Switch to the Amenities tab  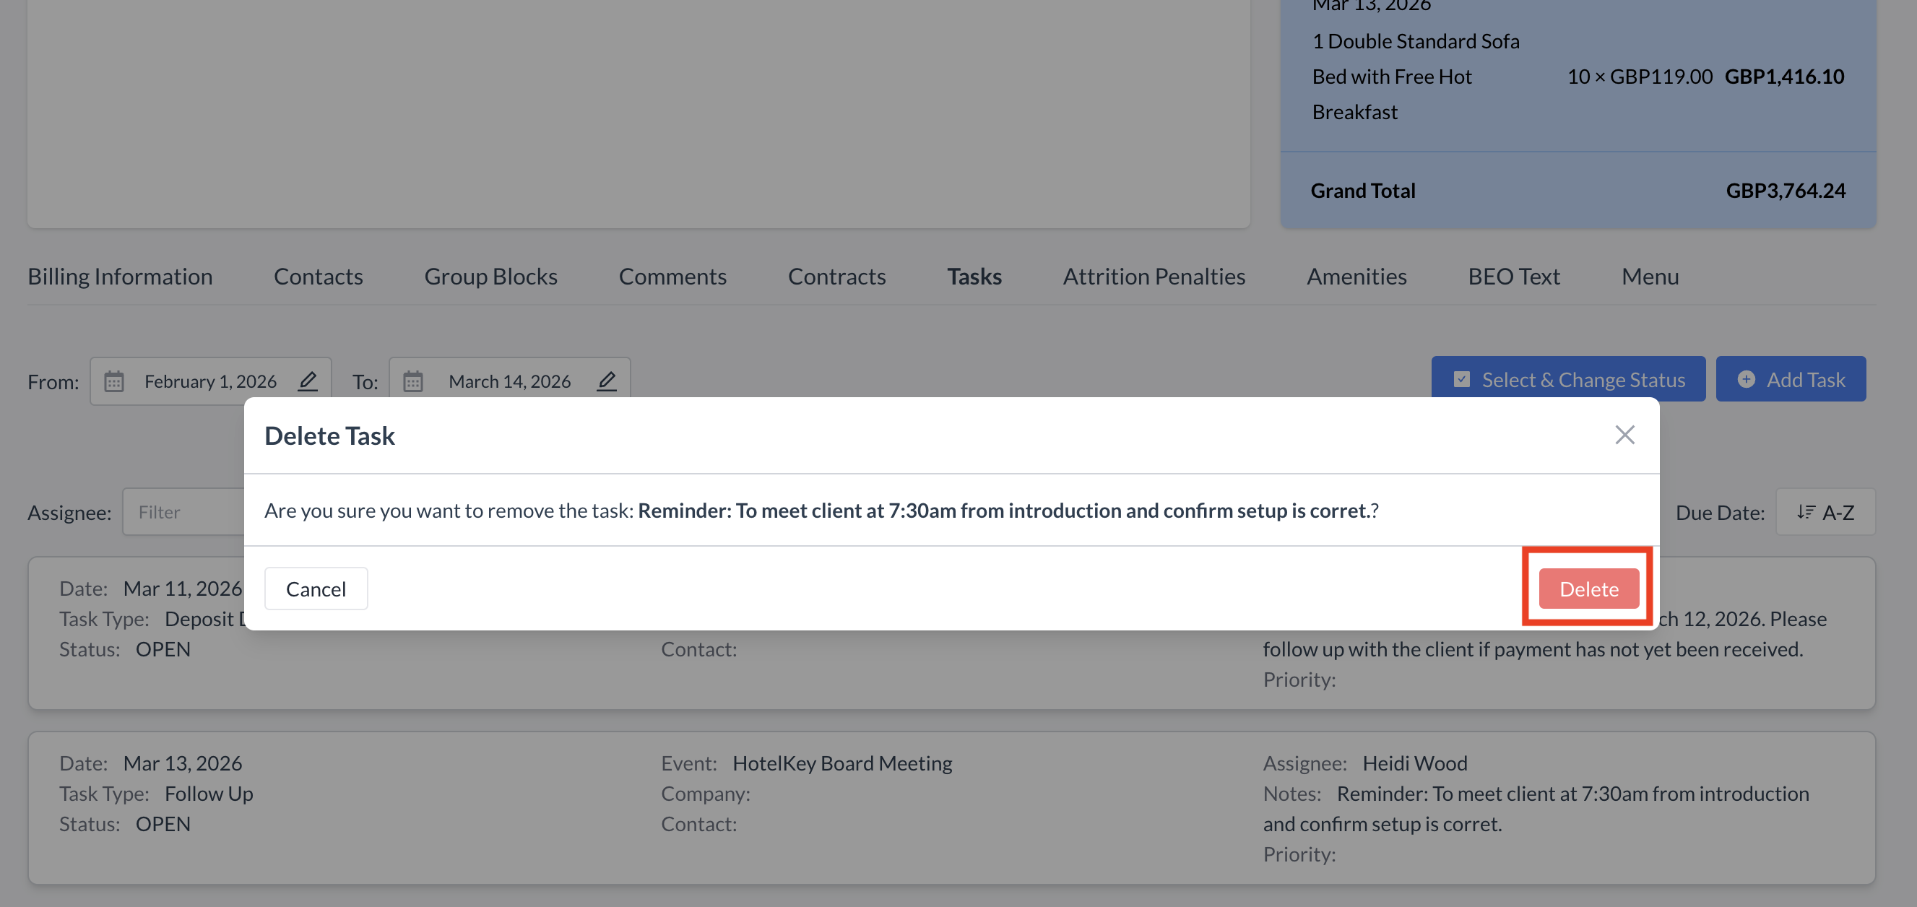click(x=1356, y=277)
